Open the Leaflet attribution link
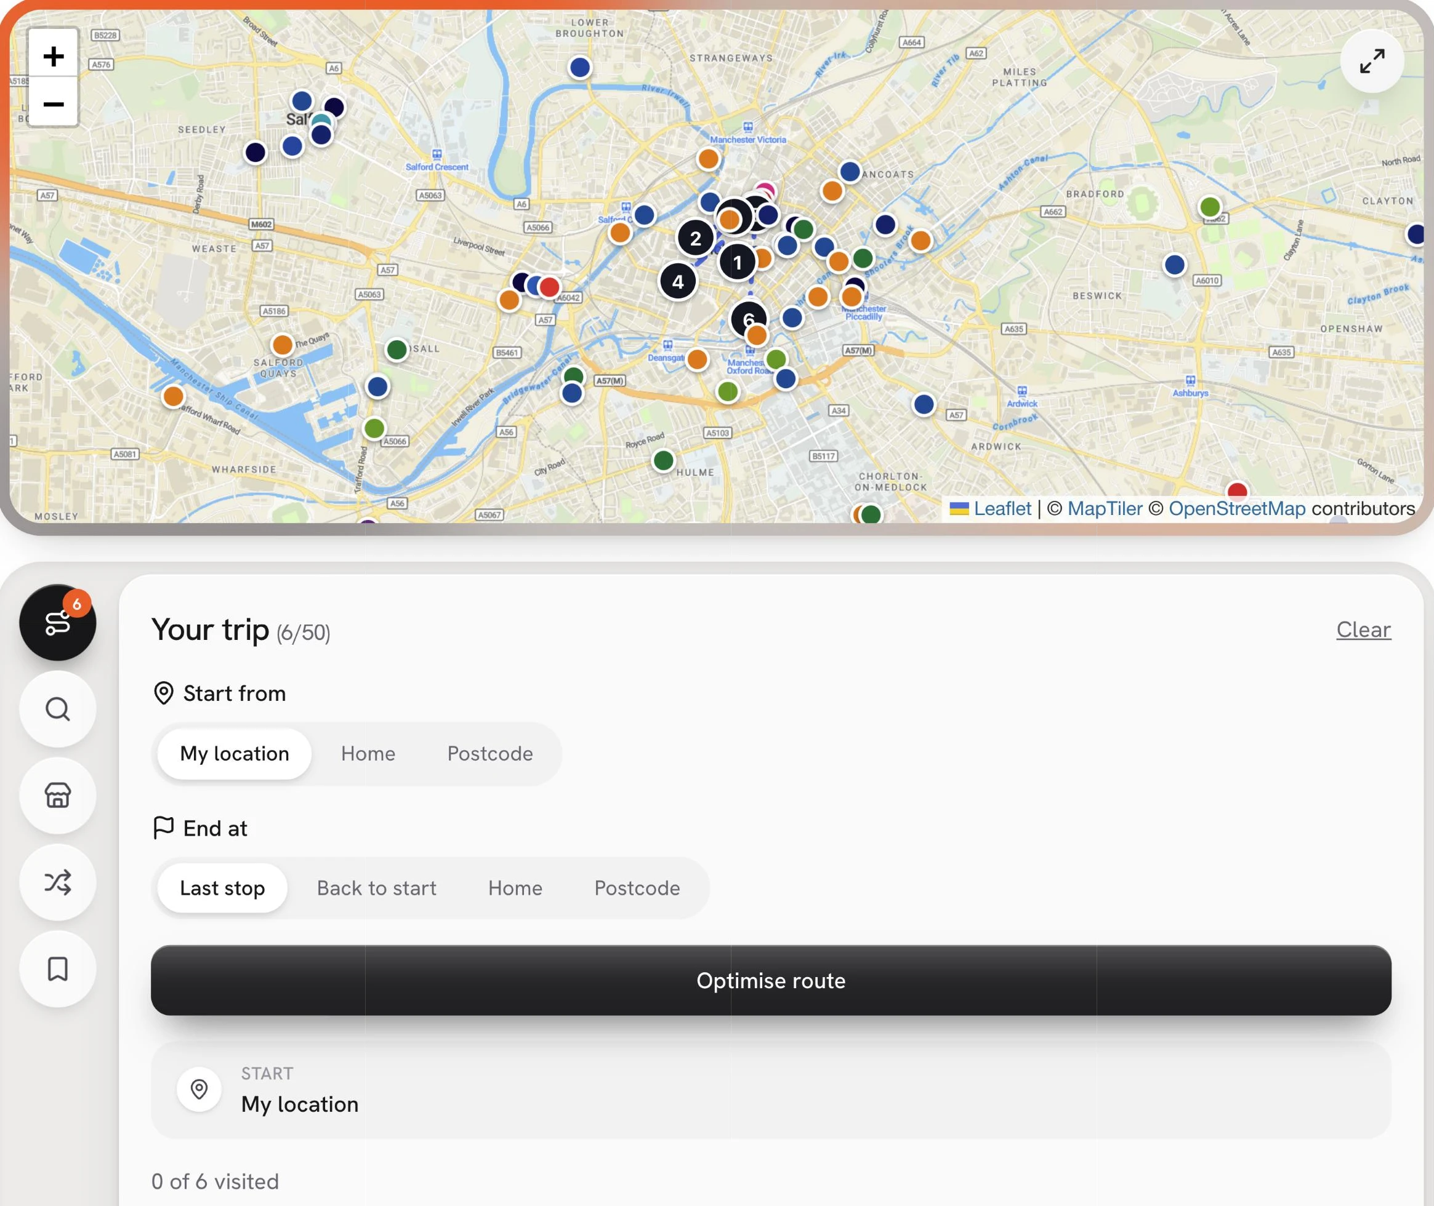This screenshot has width=1434, height=1206. (1002, 509)
